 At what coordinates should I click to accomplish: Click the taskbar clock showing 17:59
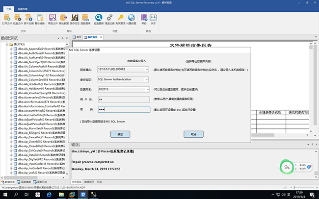(299, 195)
